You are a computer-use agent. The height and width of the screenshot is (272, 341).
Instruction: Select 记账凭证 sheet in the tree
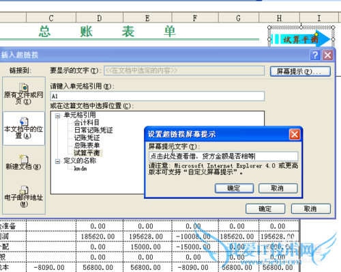[87, 138]
